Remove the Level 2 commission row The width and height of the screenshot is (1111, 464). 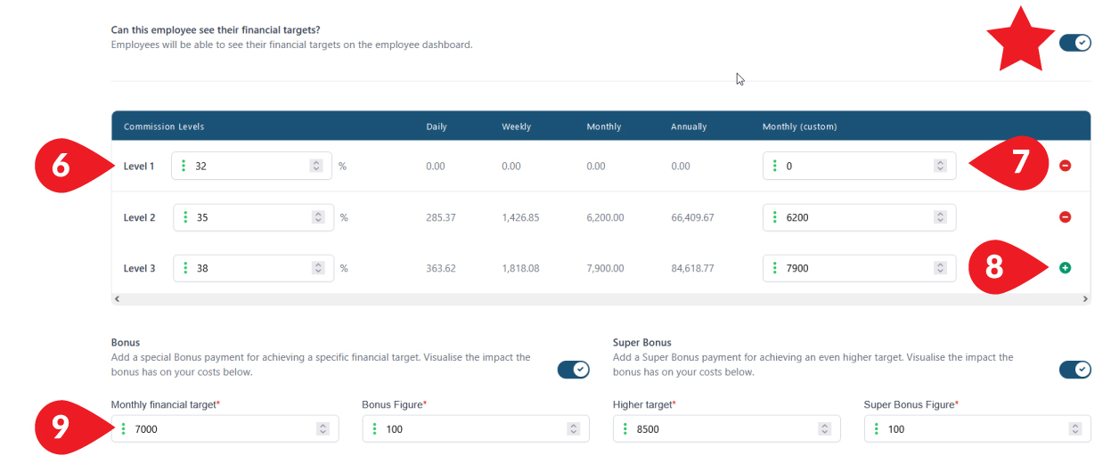click(x=1065, y=217)
